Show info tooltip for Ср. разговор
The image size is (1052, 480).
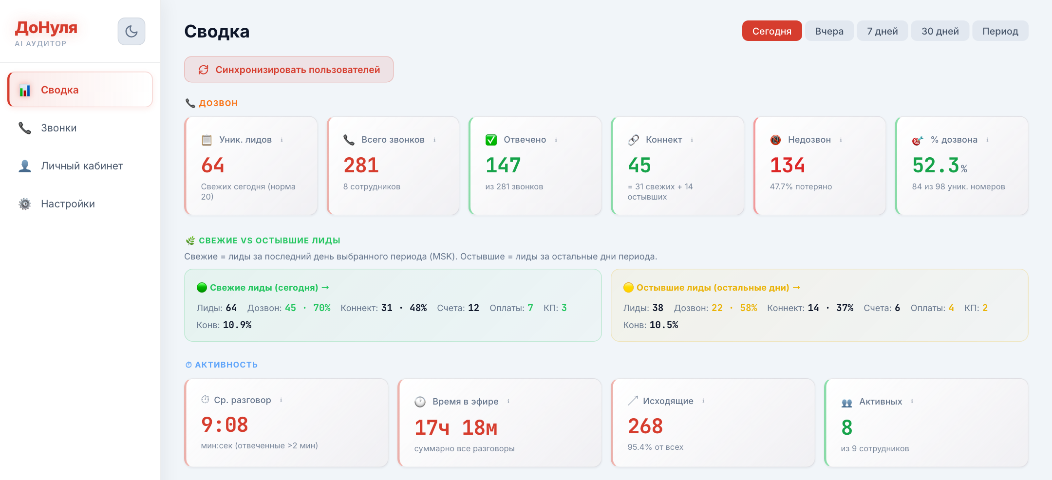(x=281, y=400)
